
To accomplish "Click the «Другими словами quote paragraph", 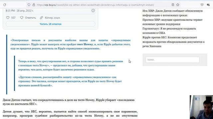I will coord(70,81).
